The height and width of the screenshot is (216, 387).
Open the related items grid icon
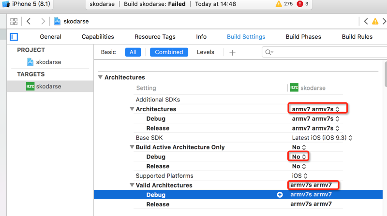point(14,21)
